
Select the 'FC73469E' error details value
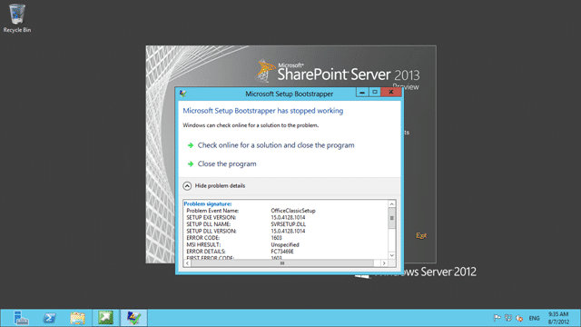click(x=282, y=252)
